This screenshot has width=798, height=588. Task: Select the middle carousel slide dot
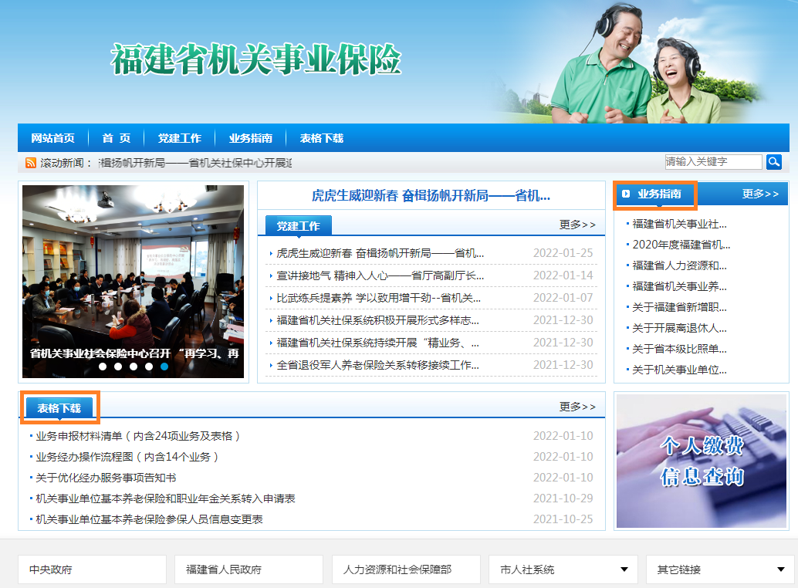tap(134, 367)
